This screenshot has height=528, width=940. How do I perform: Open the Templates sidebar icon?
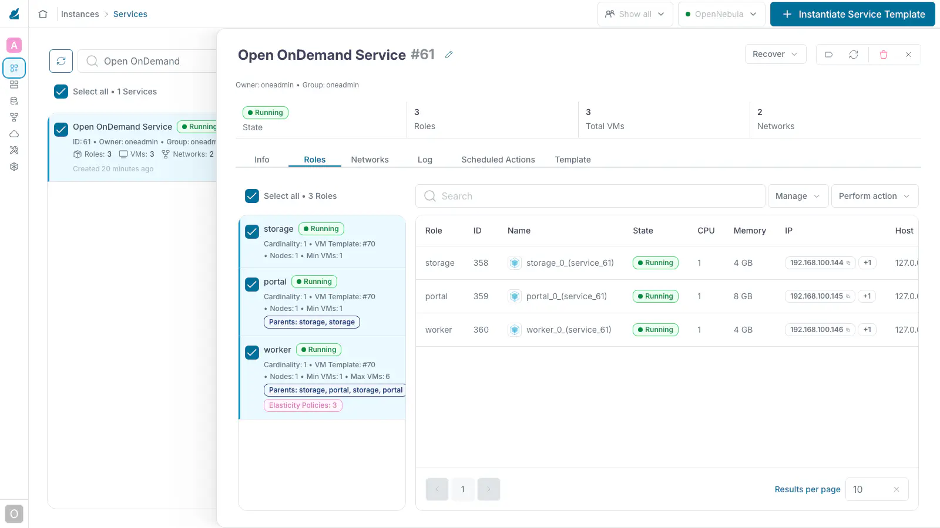click(x=14, y=84)
